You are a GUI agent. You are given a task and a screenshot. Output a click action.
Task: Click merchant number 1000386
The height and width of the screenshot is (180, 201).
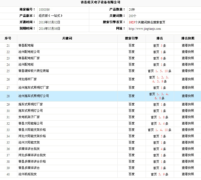(x=44, y=10)
